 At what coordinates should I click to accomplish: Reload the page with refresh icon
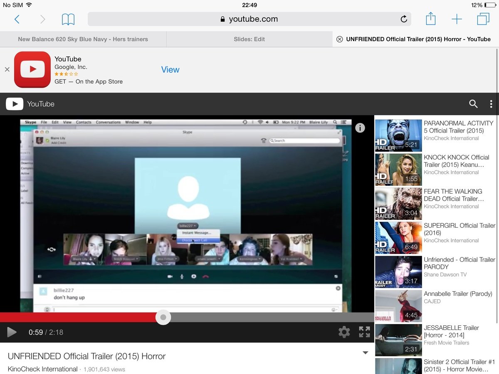[403, 19]
